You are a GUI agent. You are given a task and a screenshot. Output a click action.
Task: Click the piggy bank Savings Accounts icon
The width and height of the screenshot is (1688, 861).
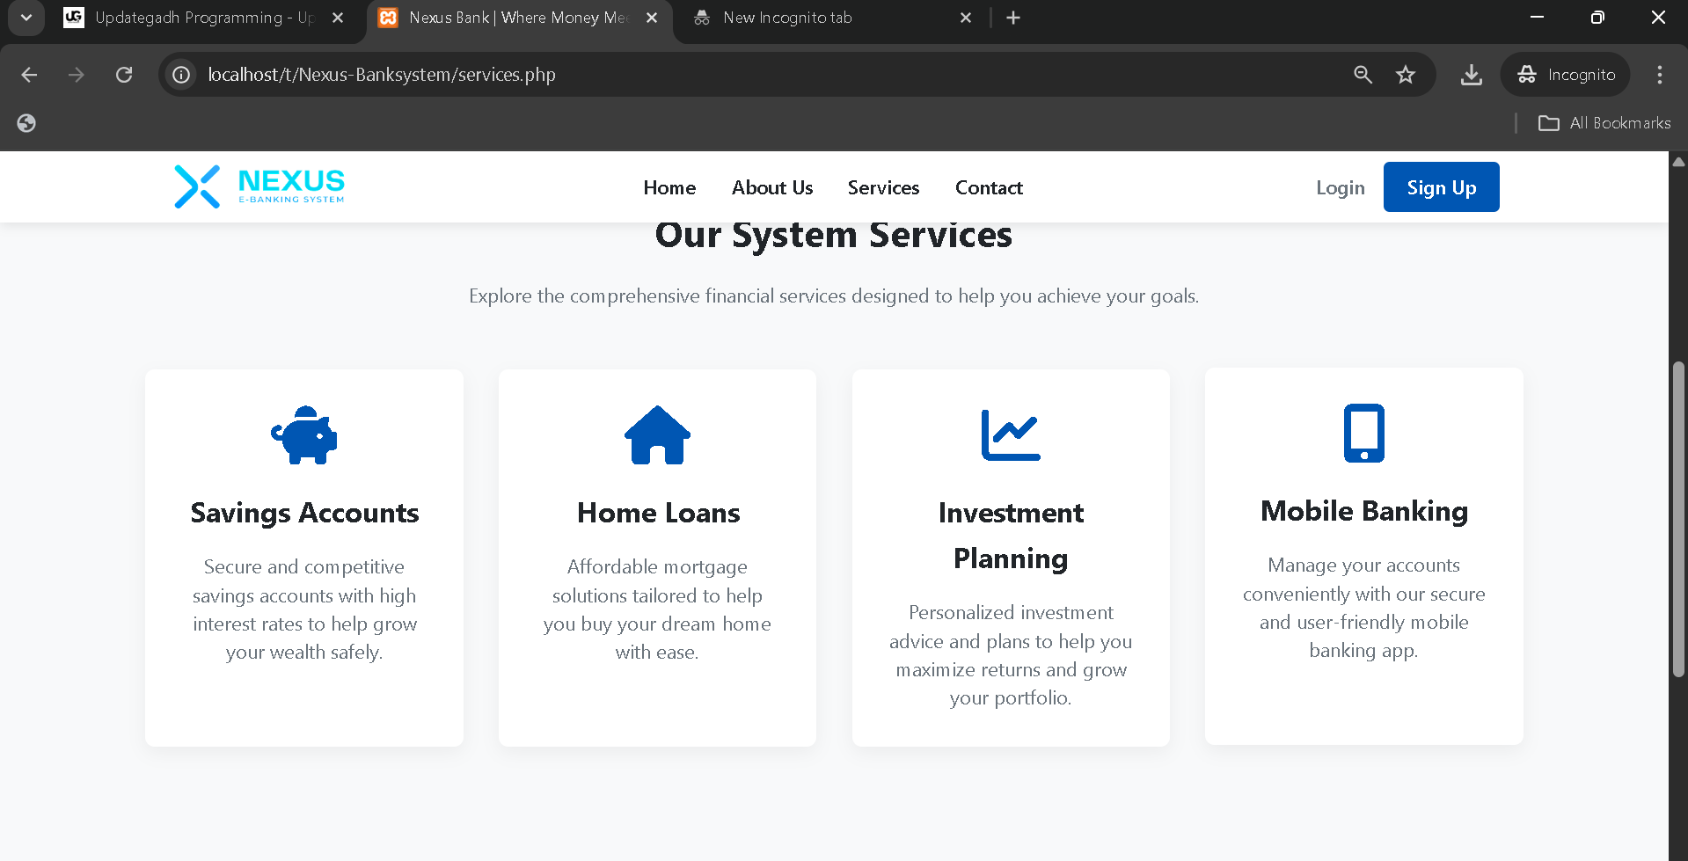click(304, 434)
